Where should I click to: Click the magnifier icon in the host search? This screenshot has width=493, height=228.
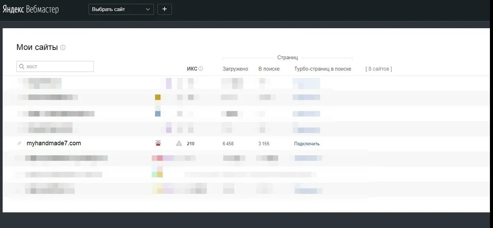22,66
